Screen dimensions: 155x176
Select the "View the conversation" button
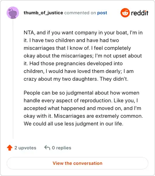[x=77, y=163]
